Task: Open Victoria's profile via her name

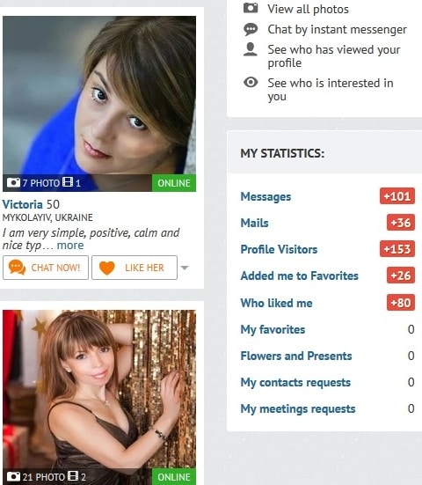Action: coord(23,204)
